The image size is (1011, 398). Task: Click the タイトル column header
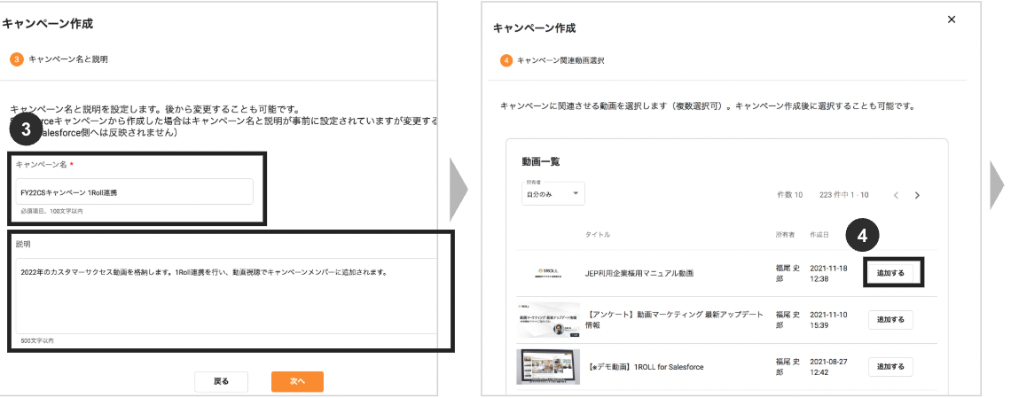597,234
